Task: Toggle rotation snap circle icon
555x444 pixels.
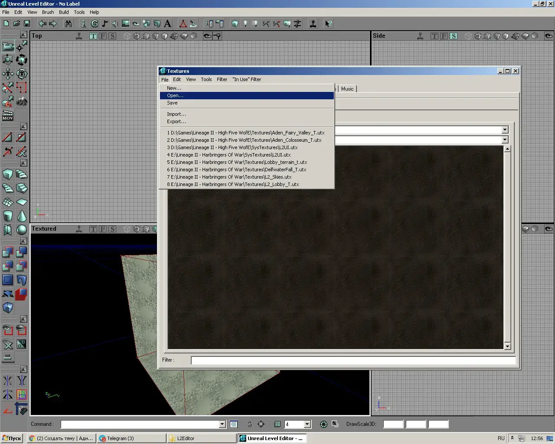Action: [x=323, y=424]
